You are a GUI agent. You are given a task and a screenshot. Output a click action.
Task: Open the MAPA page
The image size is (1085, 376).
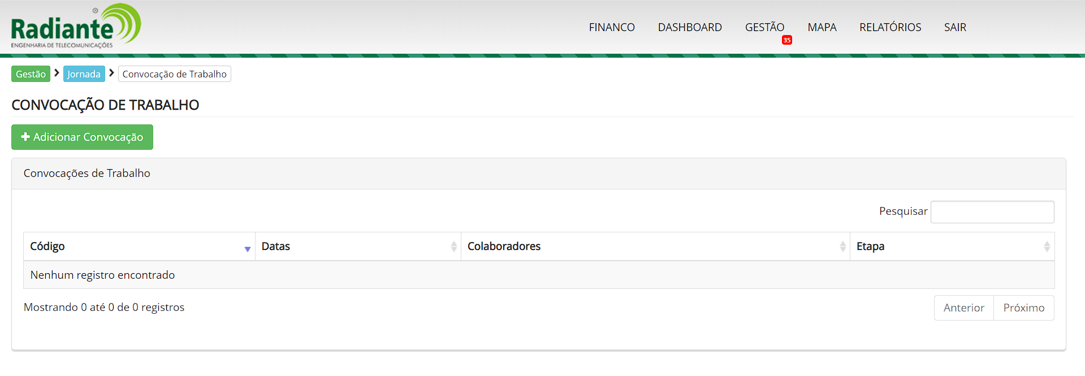click(822, 27)
